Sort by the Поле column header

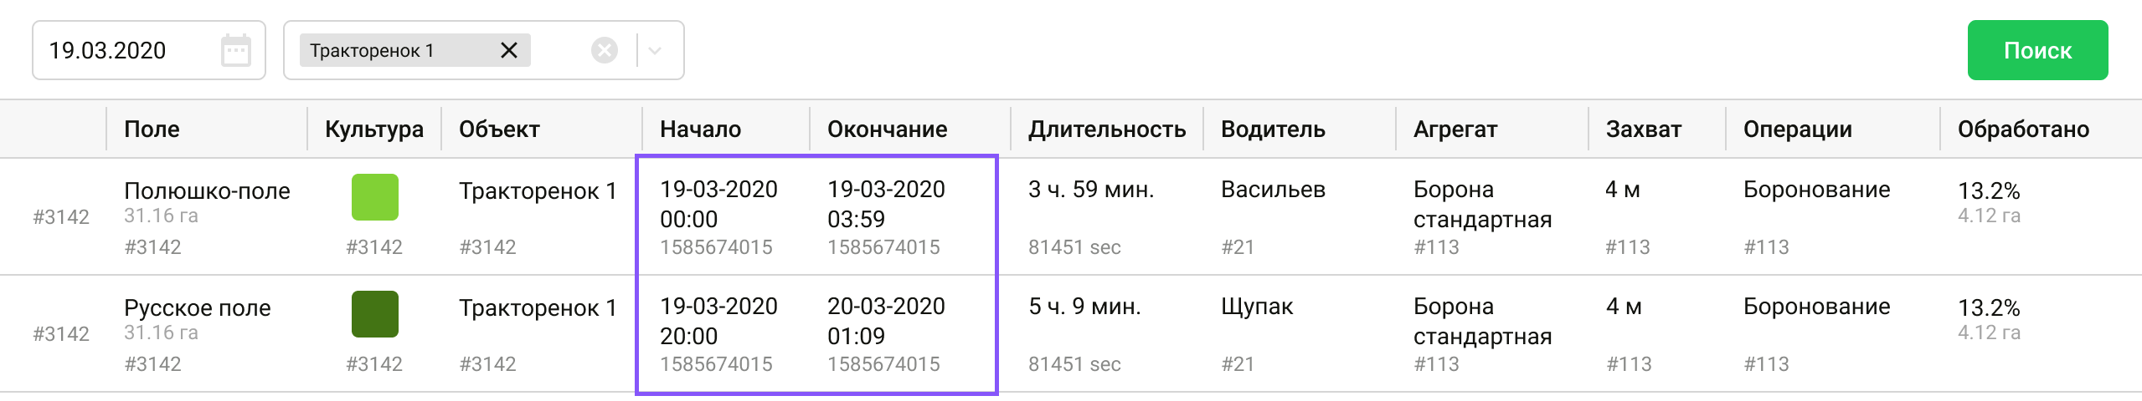[x=152, y=129]
